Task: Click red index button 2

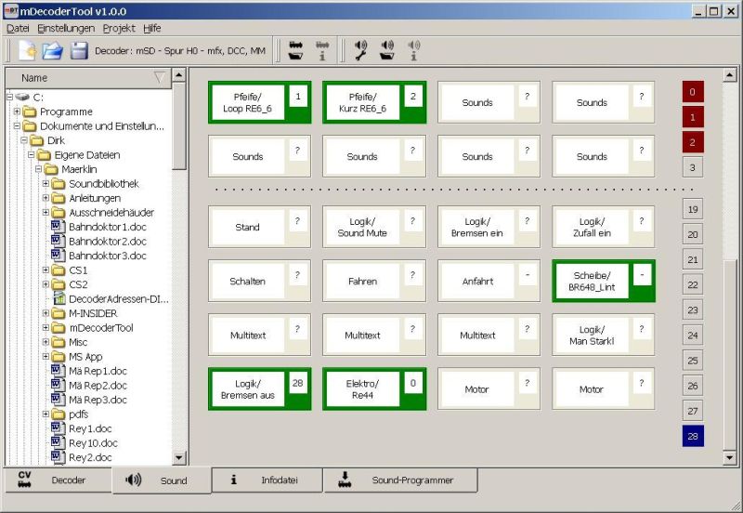Action: point(693,142)
